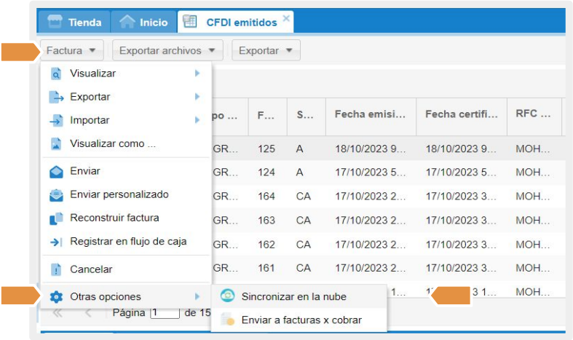The height and width of the screenshot is (340, 573).
Task: Click the Reconstruir factura icon
Action: click(x=56, y=218)
